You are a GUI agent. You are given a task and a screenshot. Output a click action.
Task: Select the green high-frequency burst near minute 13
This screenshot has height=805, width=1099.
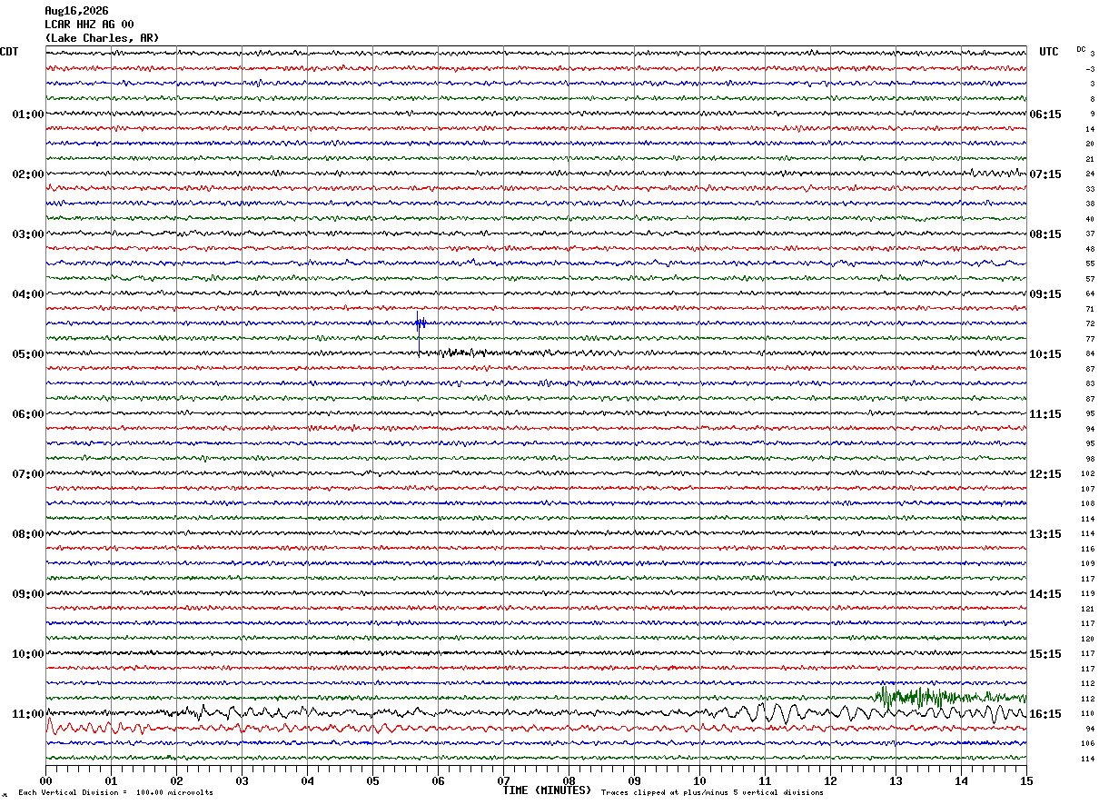[917, 698]
